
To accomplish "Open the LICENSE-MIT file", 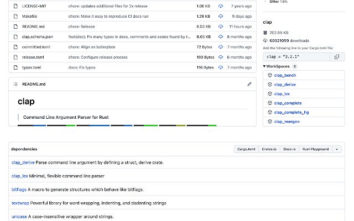I will click(34, 6).
